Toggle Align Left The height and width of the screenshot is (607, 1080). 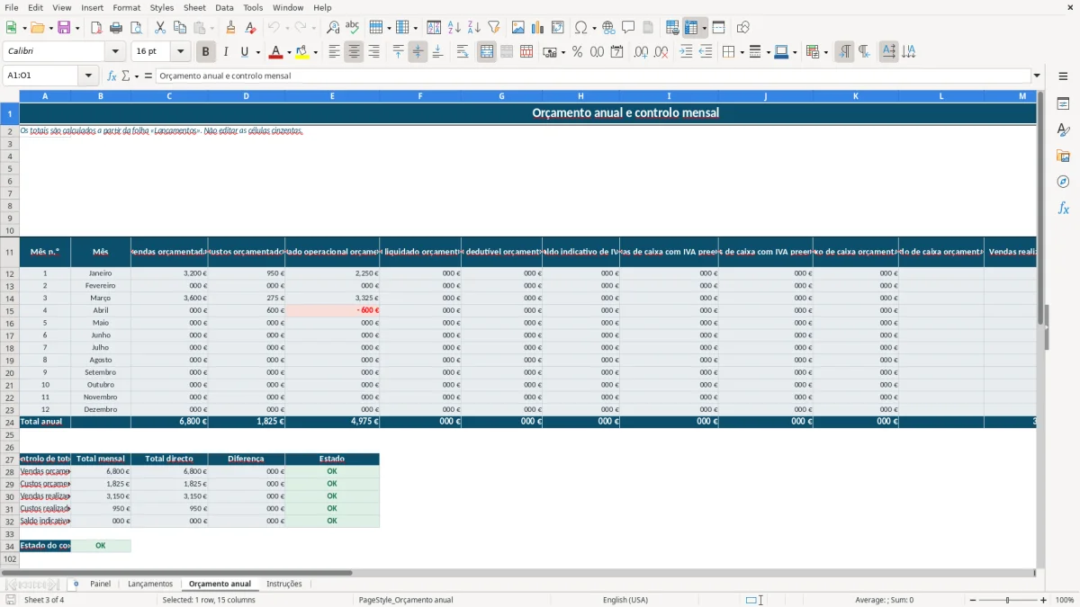pos(334,52)
